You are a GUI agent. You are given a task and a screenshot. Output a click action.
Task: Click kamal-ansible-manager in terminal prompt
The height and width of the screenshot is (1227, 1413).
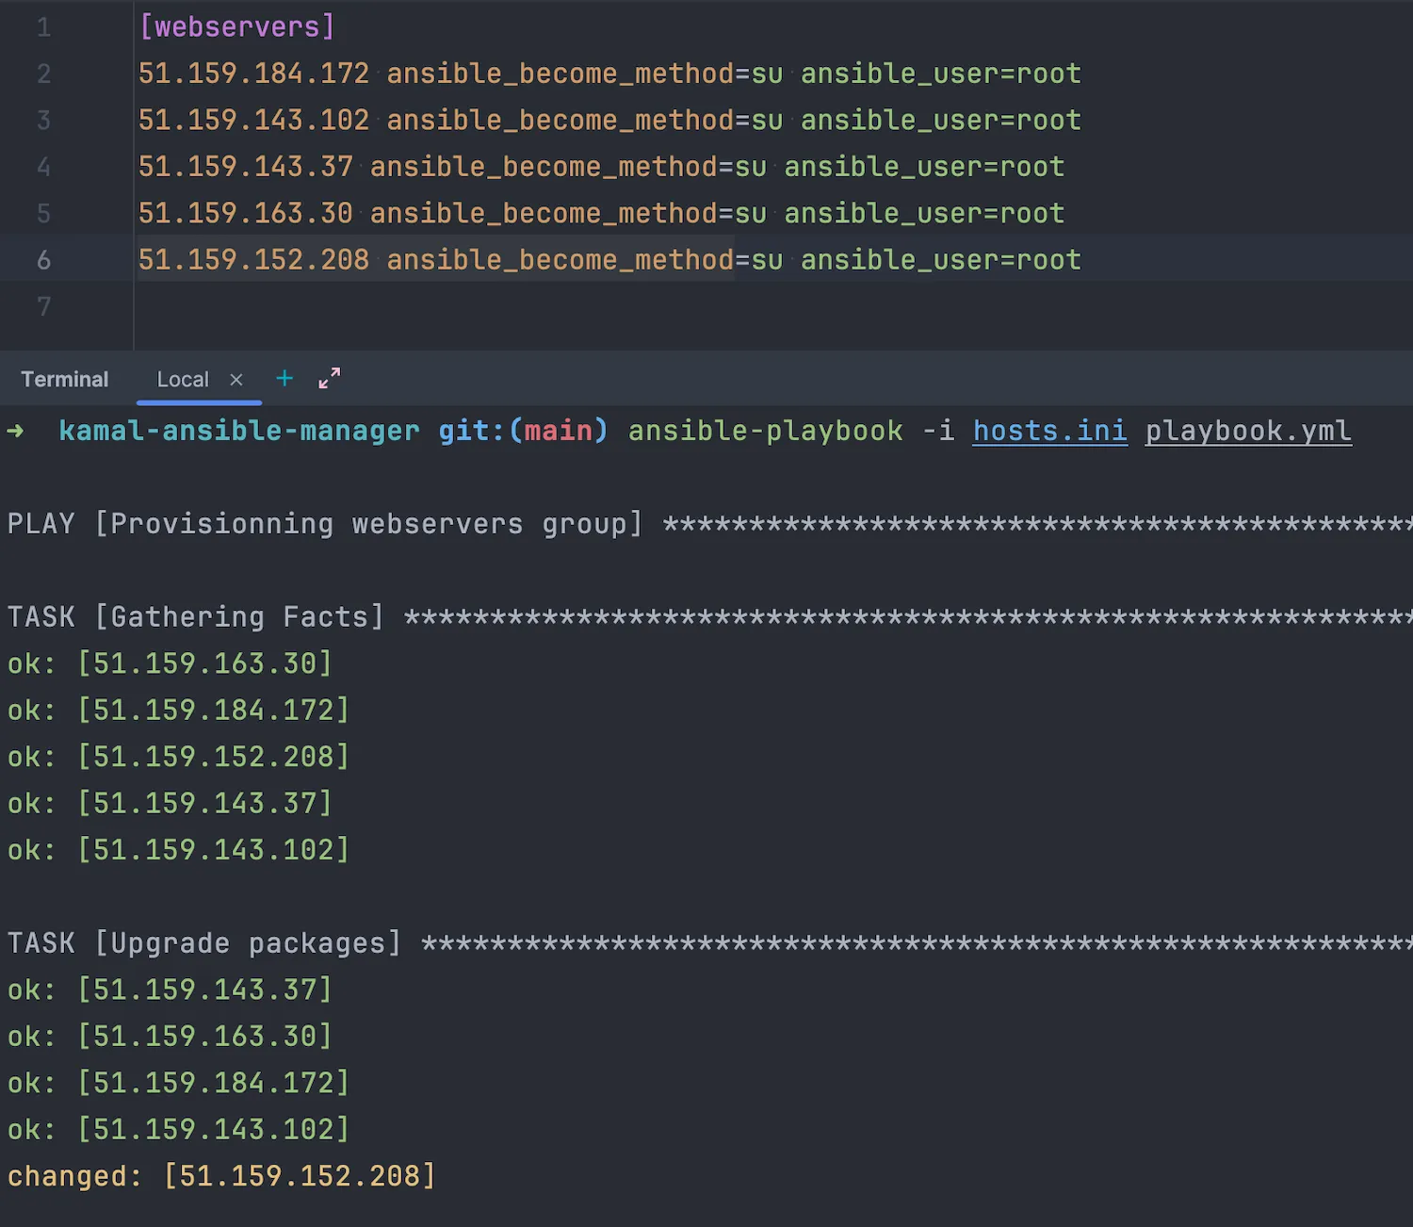click(239, 431)
